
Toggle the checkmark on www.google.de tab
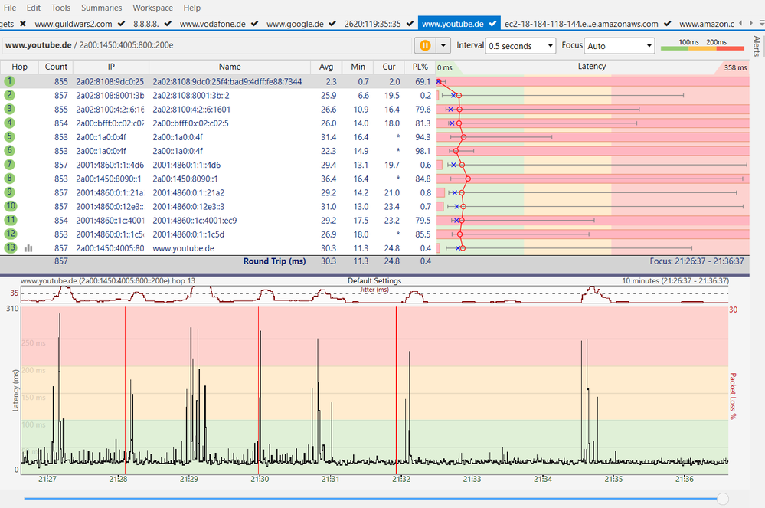[x=332, y=24]
